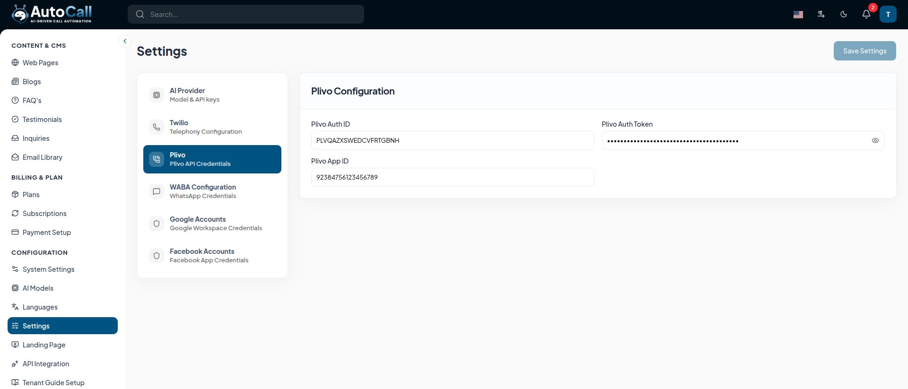Screen dimensions: 908x389
Task: Click the Save Settings button
Action: (x=864, y=51)
